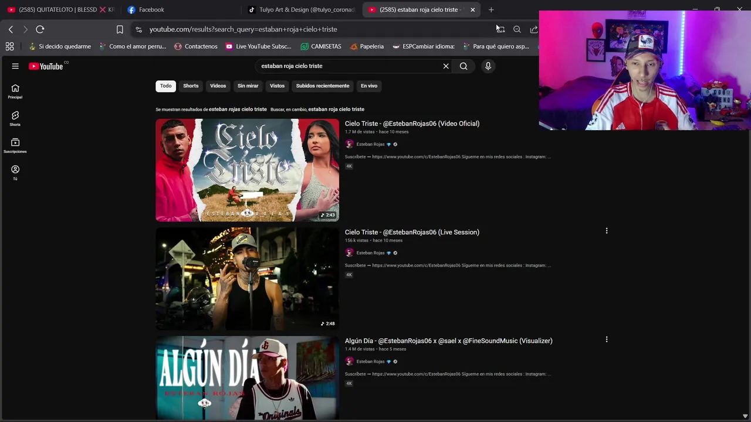The height and width of the screenshot is (422, 751).
Task: Close the estaban roja cielo triste tab
Action: (x=472, y=10)
